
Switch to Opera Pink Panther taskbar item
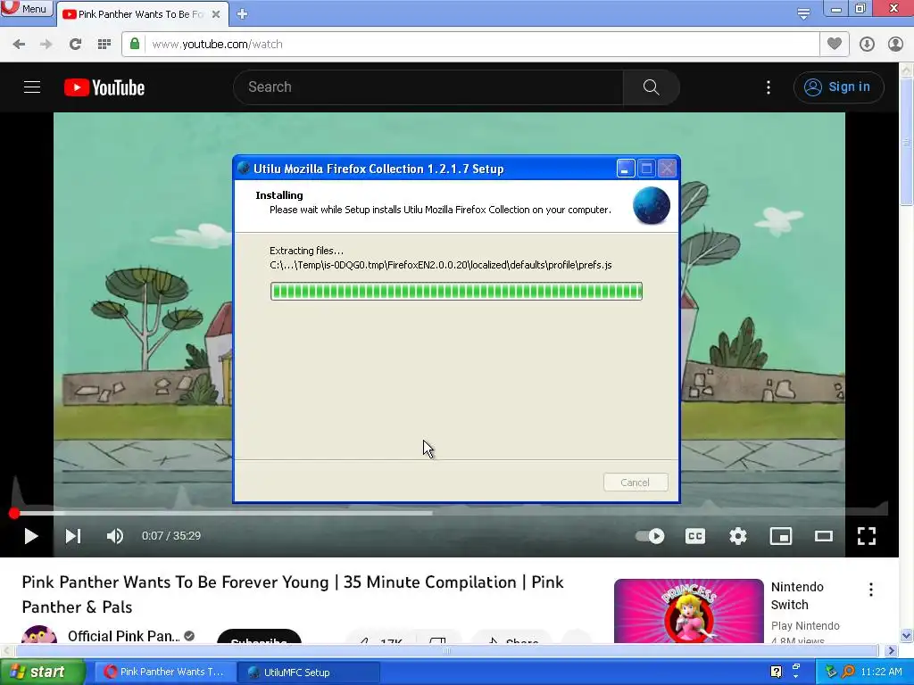(x=165, y=673)
